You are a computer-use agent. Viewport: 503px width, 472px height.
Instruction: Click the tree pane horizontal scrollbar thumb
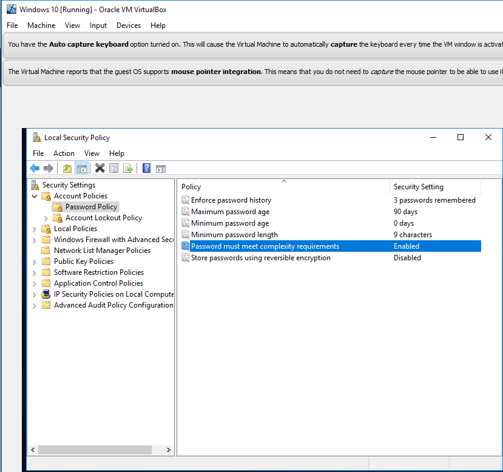tap(95, 450)
